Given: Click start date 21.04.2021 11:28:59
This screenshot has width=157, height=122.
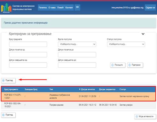Looking at the screenshot, I should click(x=87, y=96).
